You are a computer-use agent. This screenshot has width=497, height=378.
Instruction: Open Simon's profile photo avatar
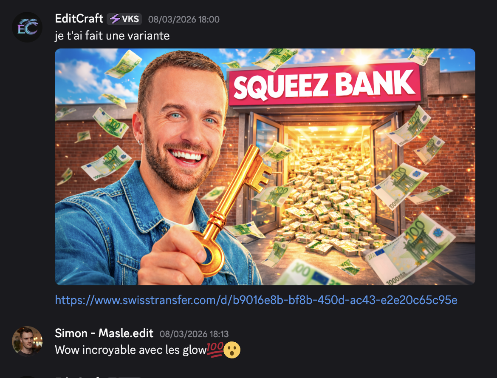point(27,341)
